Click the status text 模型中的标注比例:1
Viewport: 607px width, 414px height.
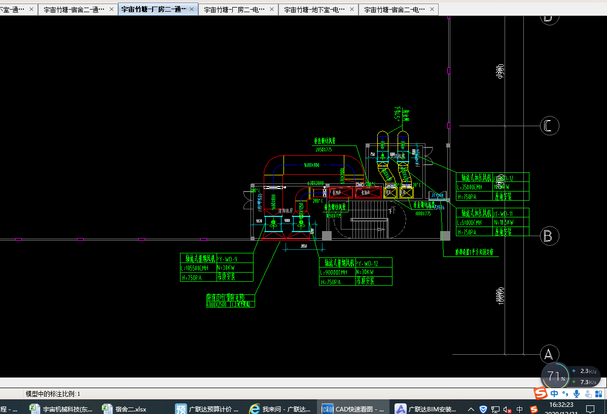[53, 394]
